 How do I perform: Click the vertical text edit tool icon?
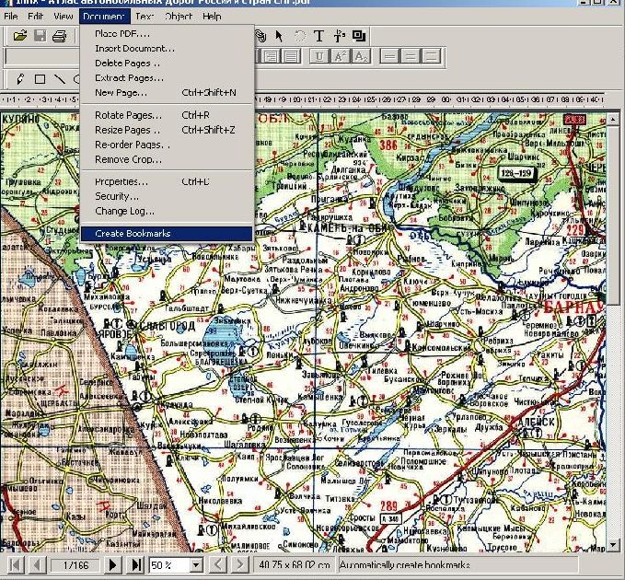click(339, 36)
